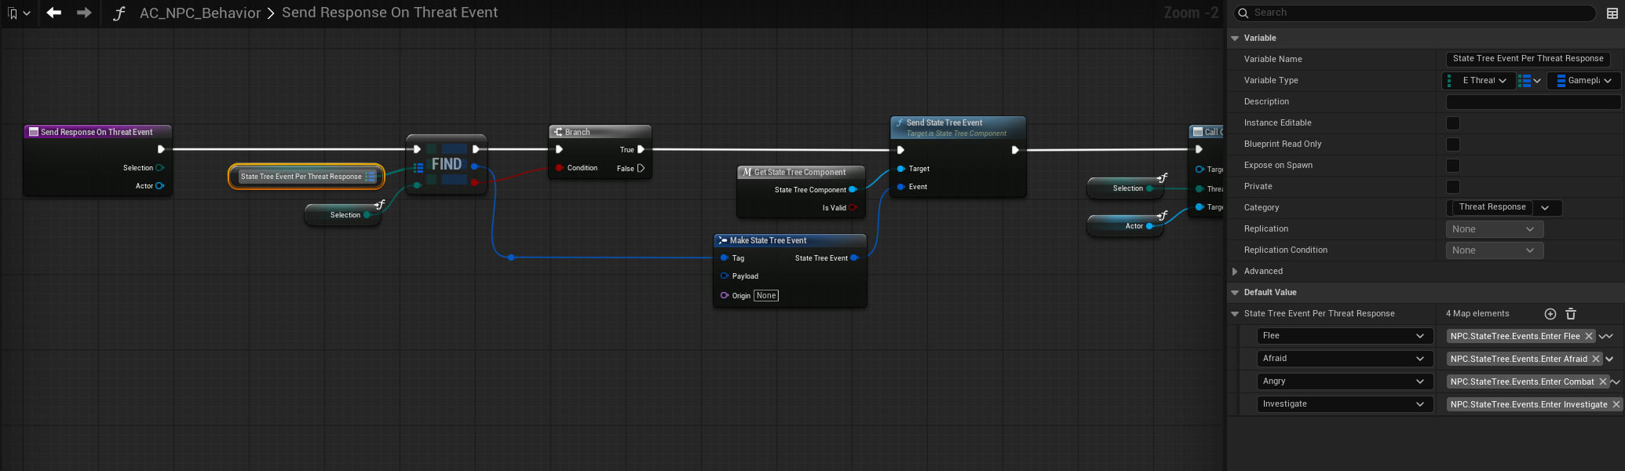Expand the Advanced section
This screenshot has width=1625, height=471.
pos(1235,272)
